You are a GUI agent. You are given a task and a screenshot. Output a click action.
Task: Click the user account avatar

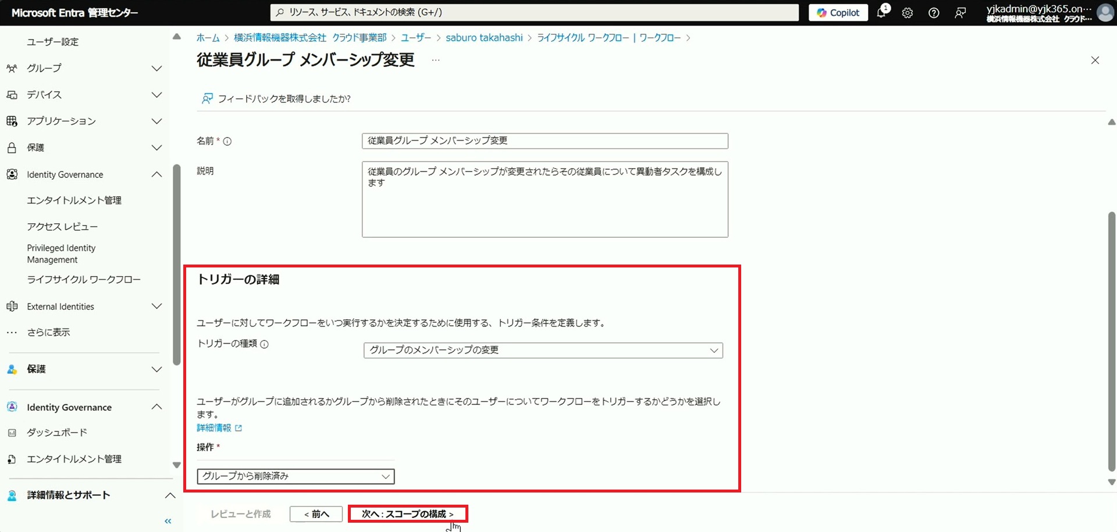click(x=1105, y=13)
